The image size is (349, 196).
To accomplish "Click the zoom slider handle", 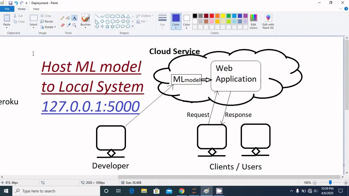I will pyautogui.click(x=330, y=183).
